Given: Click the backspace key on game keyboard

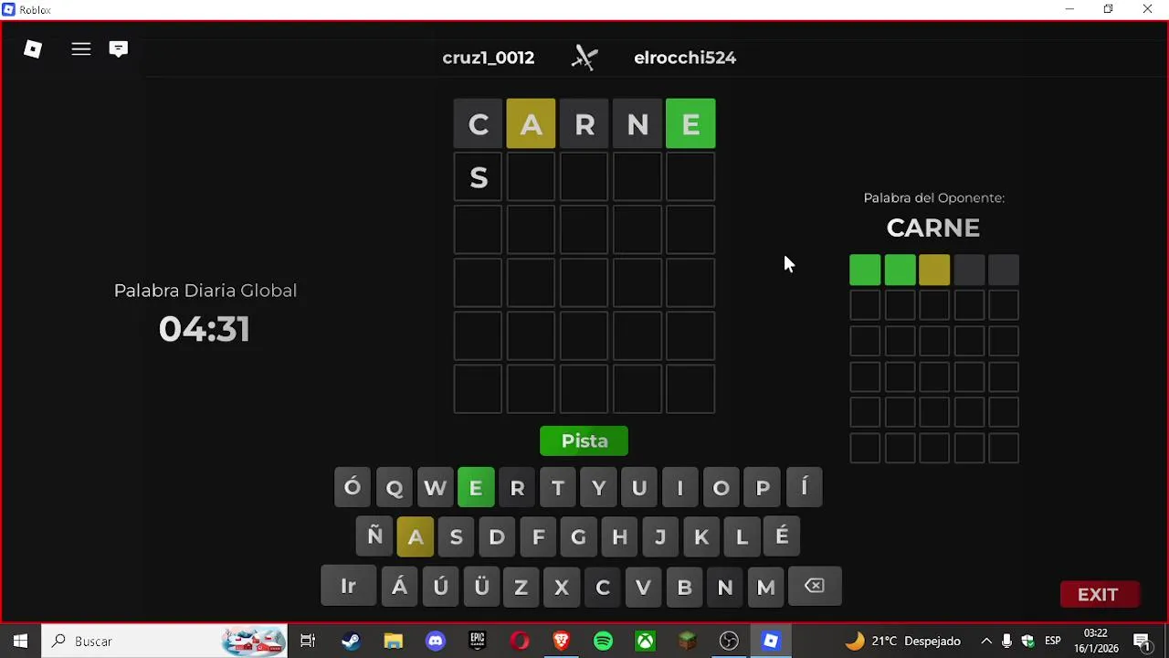Looking at the screenshot, I should pyautogui.click(x=815, y=587).
